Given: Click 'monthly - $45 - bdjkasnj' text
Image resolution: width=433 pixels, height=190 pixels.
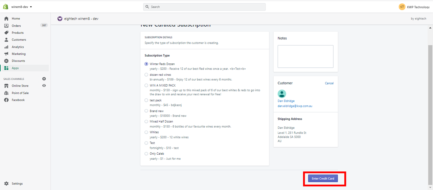Looking at the screenshot, I should pos(166,105).
